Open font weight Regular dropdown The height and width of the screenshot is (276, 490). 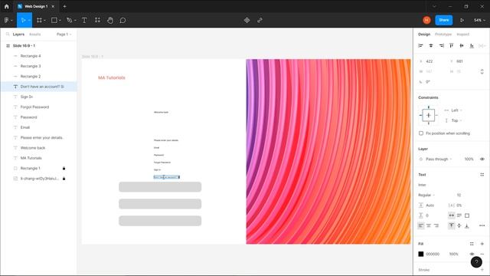pyautogui.click(x=426, y=195)
